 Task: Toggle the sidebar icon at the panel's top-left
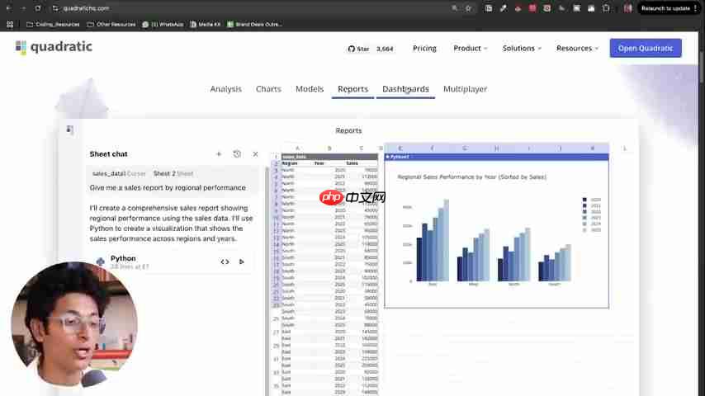69,130
